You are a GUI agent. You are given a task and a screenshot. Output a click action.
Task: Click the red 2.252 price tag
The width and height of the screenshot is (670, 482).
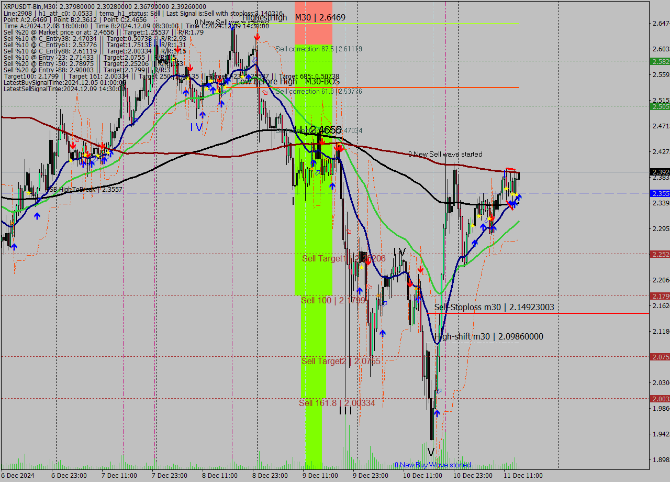(660, 254)
